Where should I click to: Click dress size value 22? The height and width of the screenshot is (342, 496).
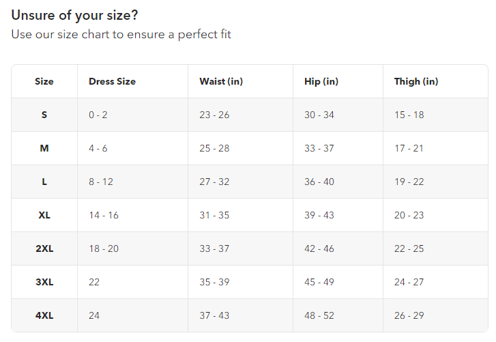[94, 282]
